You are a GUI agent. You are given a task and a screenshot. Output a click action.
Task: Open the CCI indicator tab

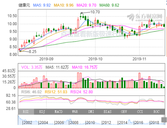(140, 112)
